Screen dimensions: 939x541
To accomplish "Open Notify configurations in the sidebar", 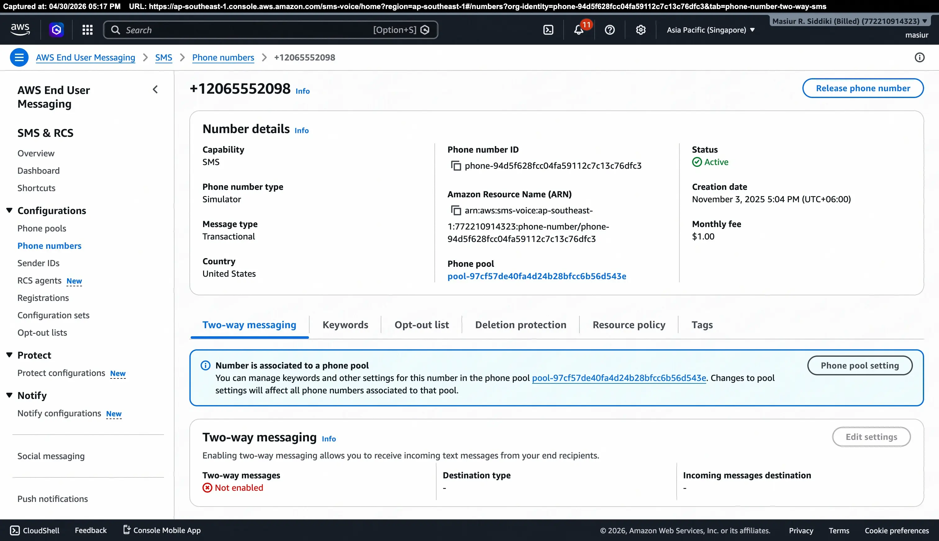I will point(60,414).
